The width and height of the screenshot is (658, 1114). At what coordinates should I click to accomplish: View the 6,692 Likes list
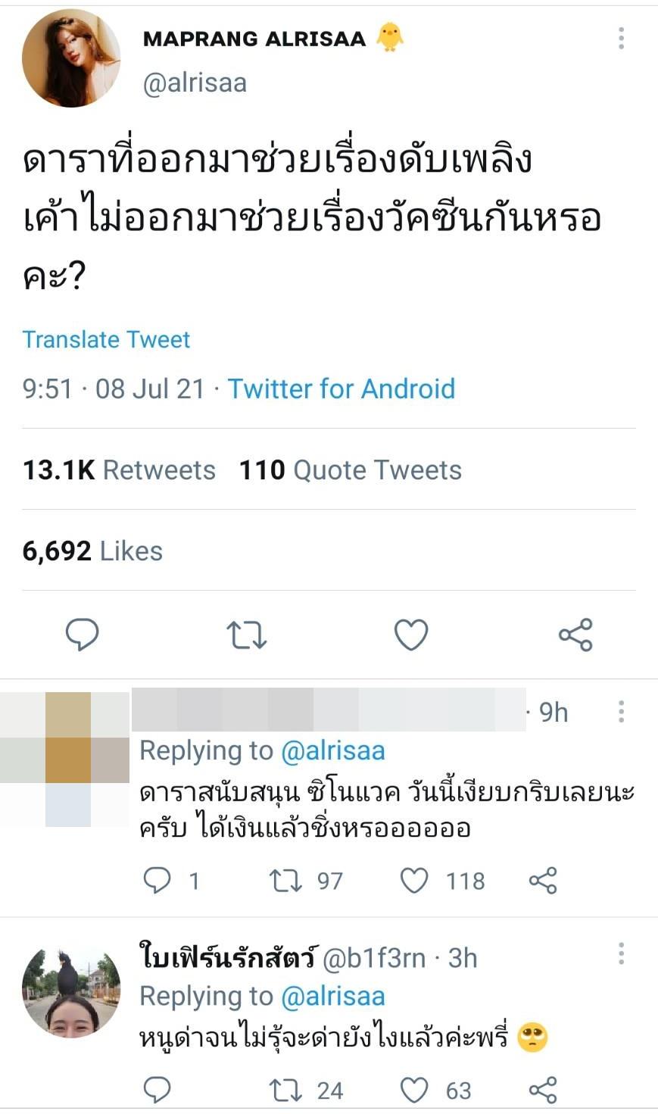pos(92,551)
